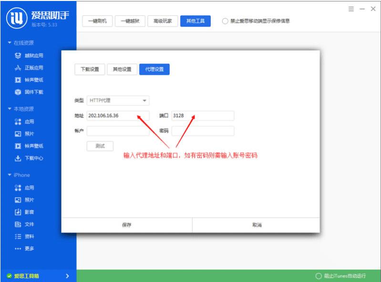Screen dimensions: 381x282
Task: Toggle 禁止爱思移动端显示保修信息 radio button
Action: click(225, 21)
